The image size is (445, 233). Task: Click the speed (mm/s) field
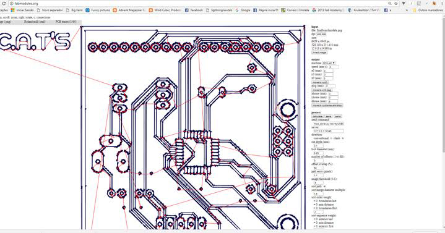pos(334,67)
